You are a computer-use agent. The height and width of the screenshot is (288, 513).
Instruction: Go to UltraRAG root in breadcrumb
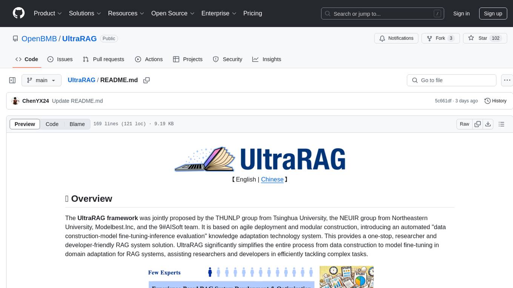pyautogui.click(x=81, y=80)
